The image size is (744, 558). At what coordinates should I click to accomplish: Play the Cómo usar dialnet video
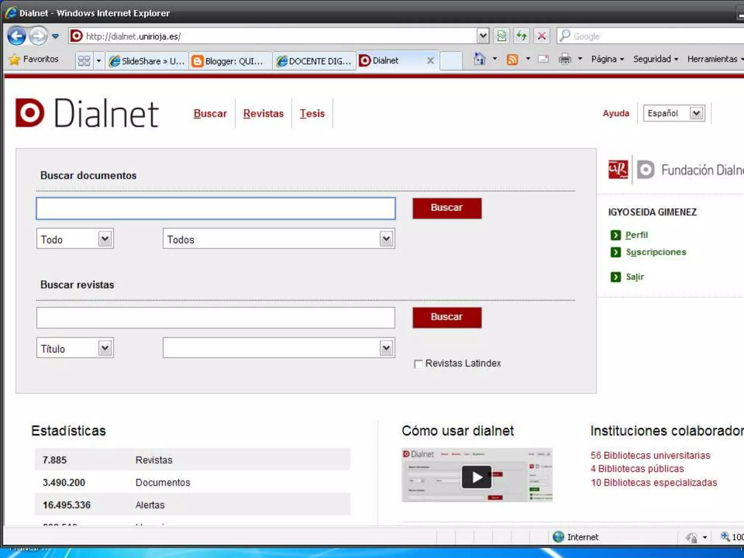tap(476, 477)
